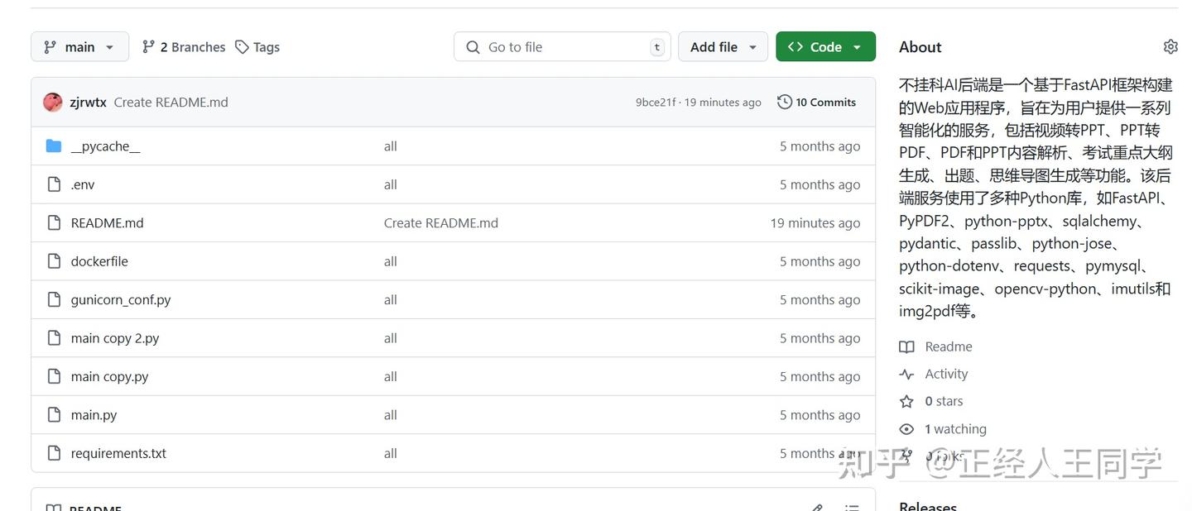Open the About settings gear icon
The height and width of the screenshot is (511, 1192).
click(1170, 47)
